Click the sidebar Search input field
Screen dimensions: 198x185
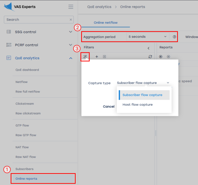36,20
